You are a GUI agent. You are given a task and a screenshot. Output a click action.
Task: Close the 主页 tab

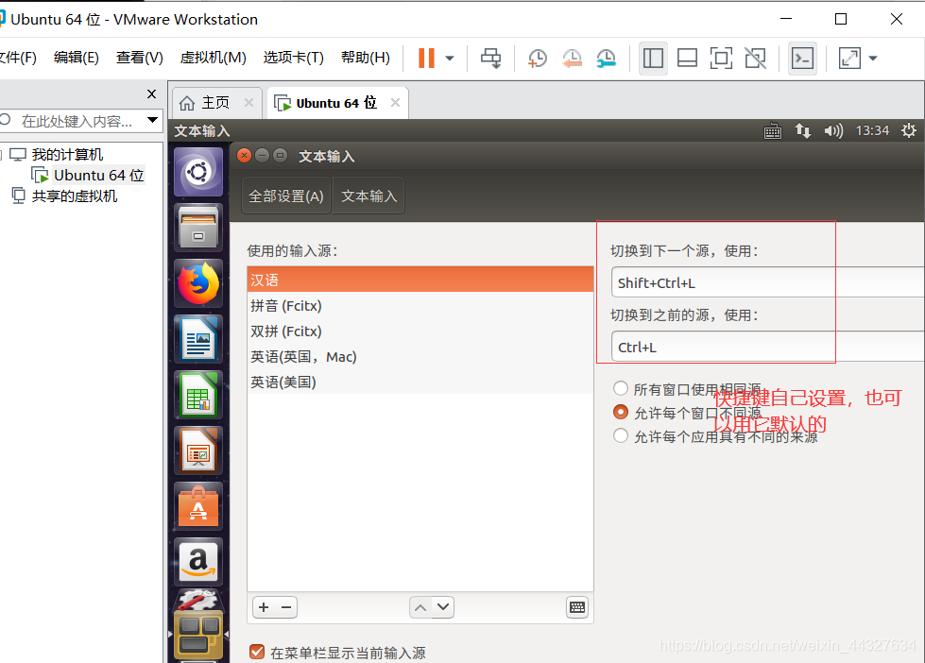point(248,103)
